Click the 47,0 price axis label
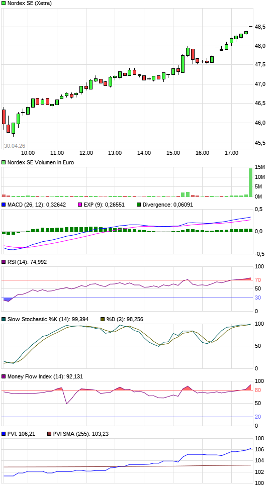The image size is (274, 488). (x=260, y=84)
